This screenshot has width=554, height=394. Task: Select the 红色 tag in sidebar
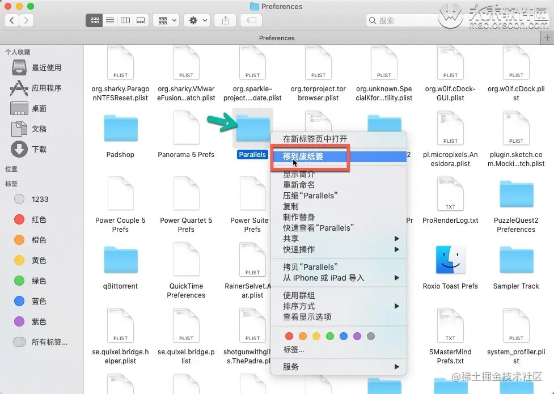tap(31, 219)
